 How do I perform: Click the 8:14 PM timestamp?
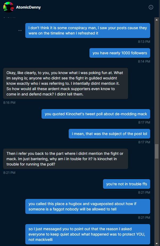[144, 61]
